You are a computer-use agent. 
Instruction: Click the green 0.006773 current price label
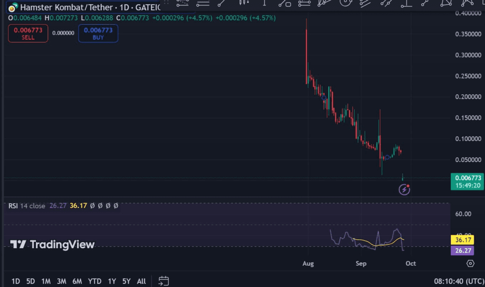point(467,181)
